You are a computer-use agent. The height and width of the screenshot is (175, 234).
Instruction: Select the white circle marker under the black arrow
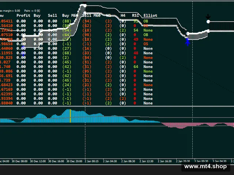click(x=208, y=22)
